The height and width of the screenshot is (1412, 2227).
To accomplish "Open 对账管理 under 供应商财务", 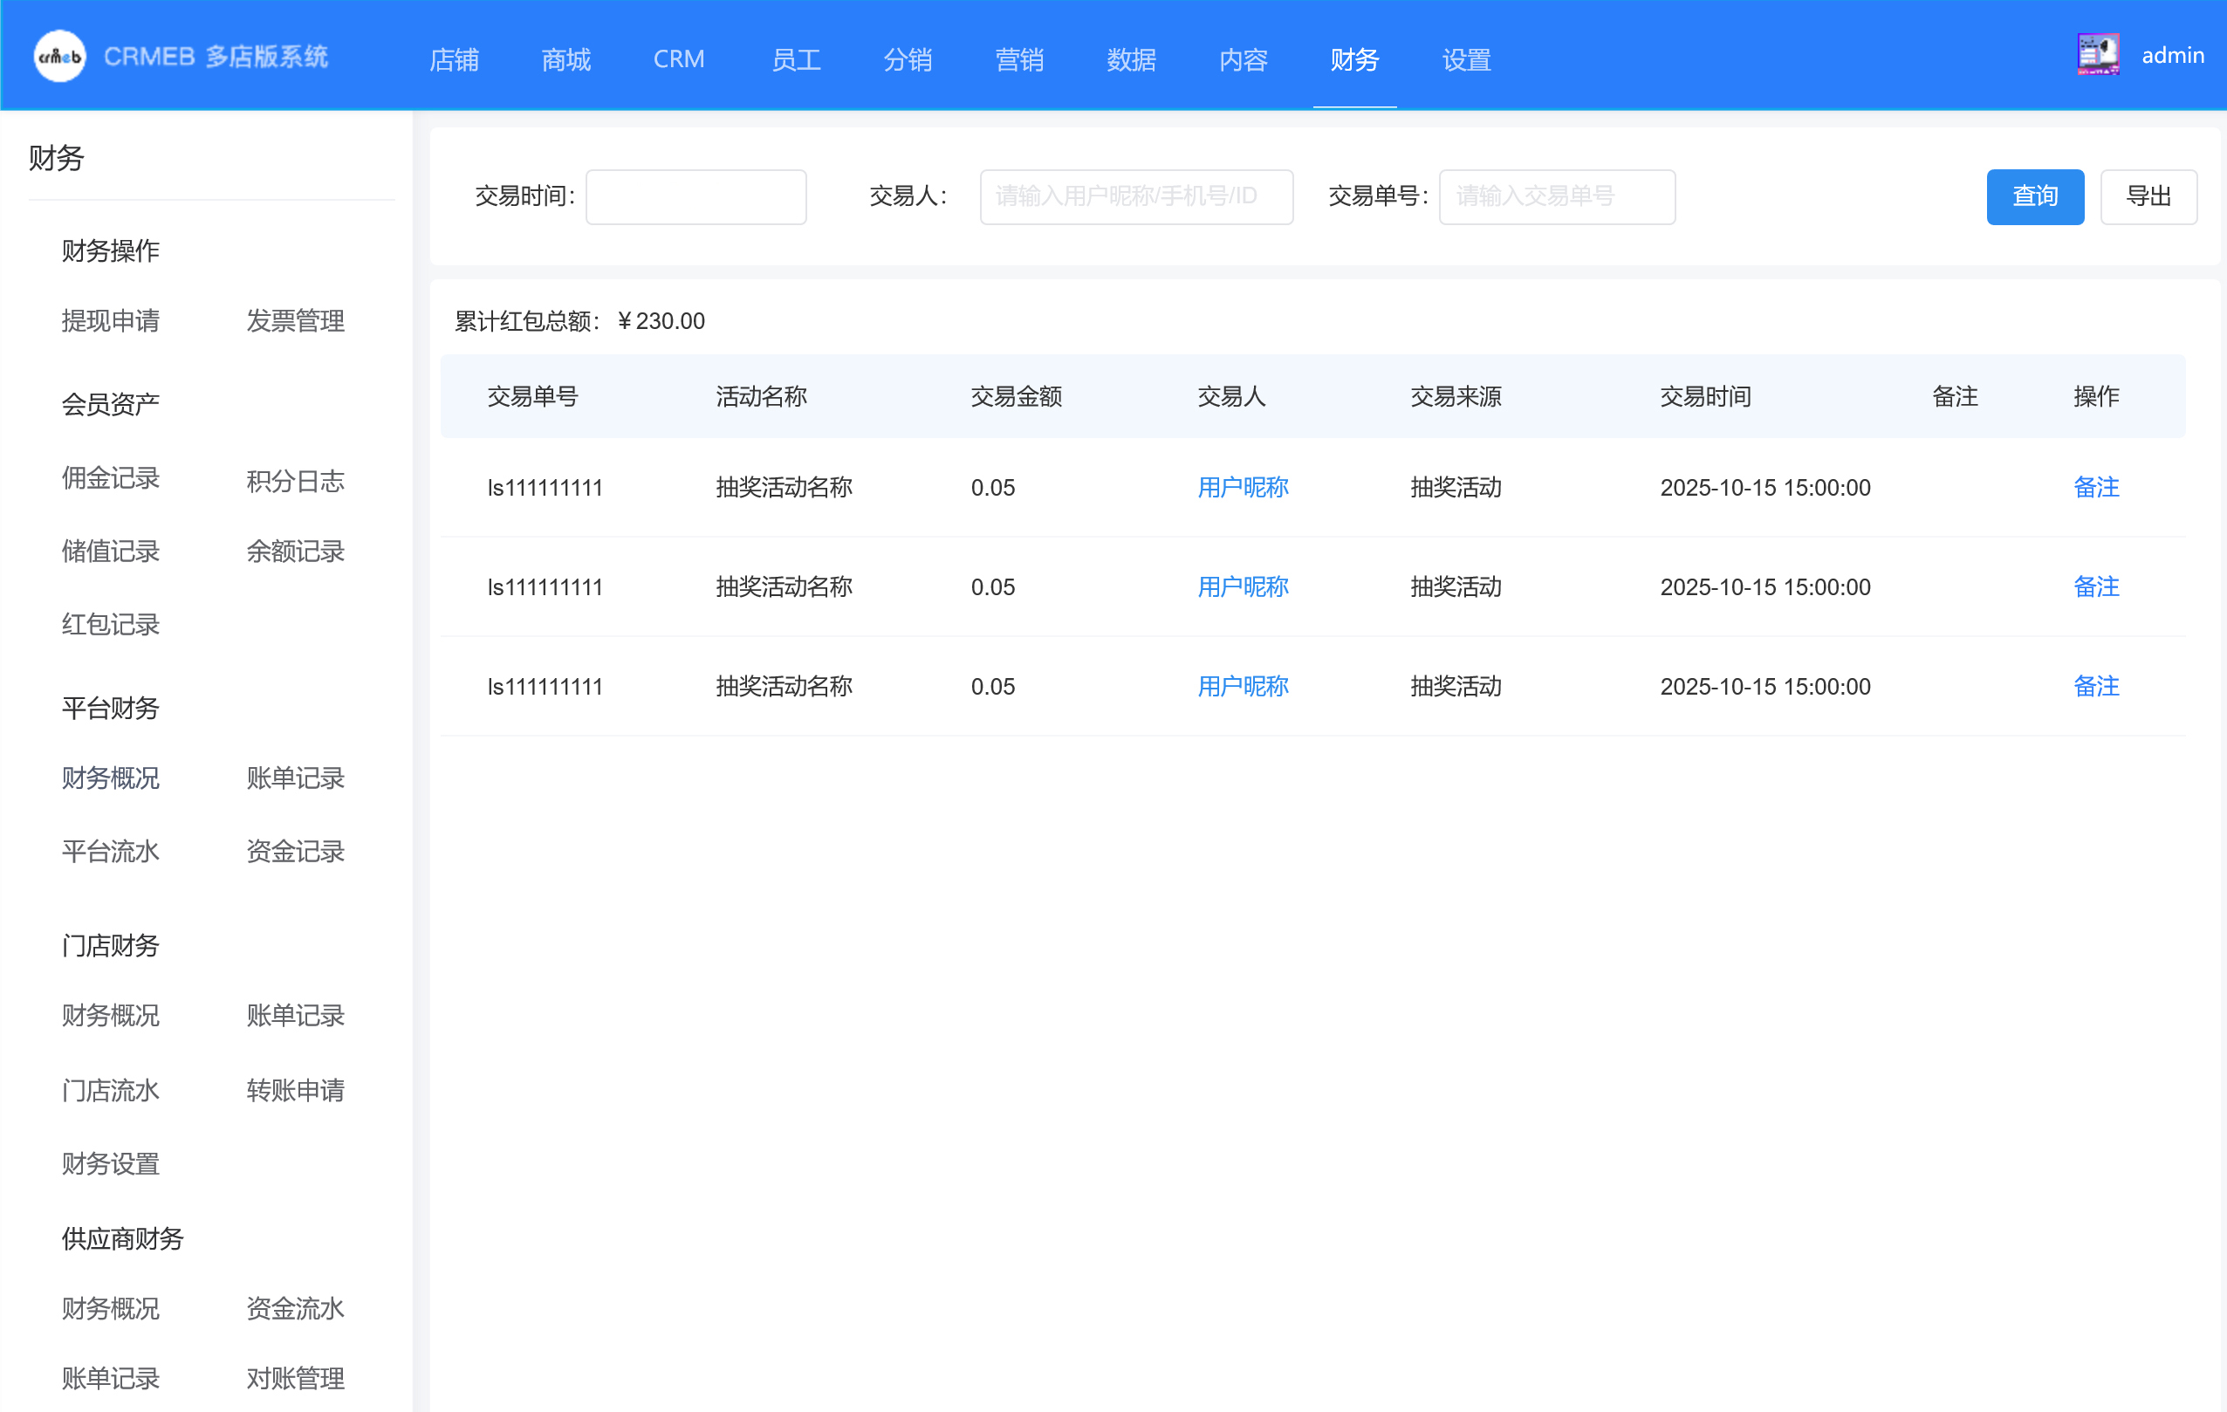I will [x=295, y=1378].
